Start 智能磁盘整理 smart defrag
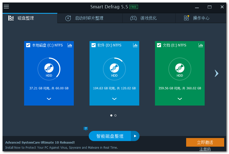This screenshot has height=154, width=229. pyautogui.click(x=110, y=136)
